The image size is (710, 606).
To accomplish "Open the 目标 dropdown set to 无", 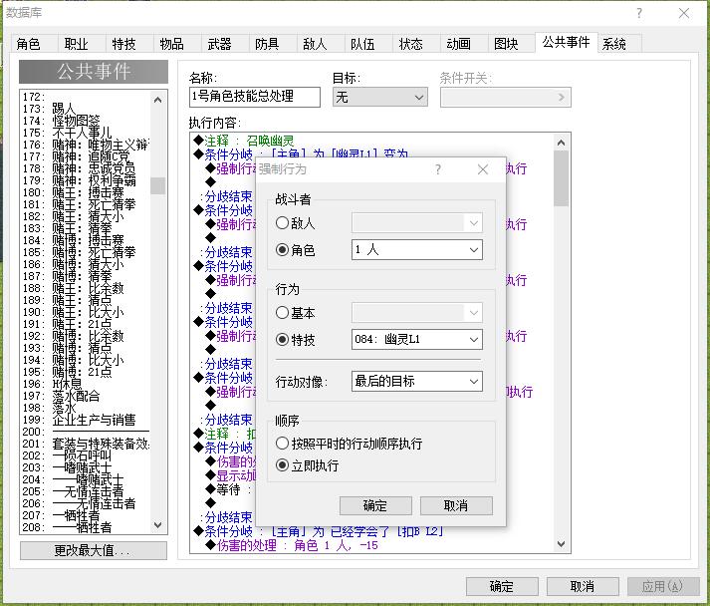I will [x=380, y=97].
